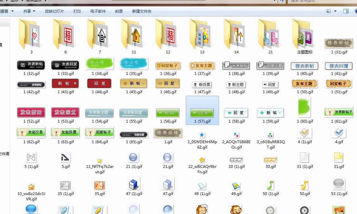Screen dimensions: 357x214
Task: Select the 33_vwBz23dc3JVR.gif orange star icon
Action: click(31, 187)
